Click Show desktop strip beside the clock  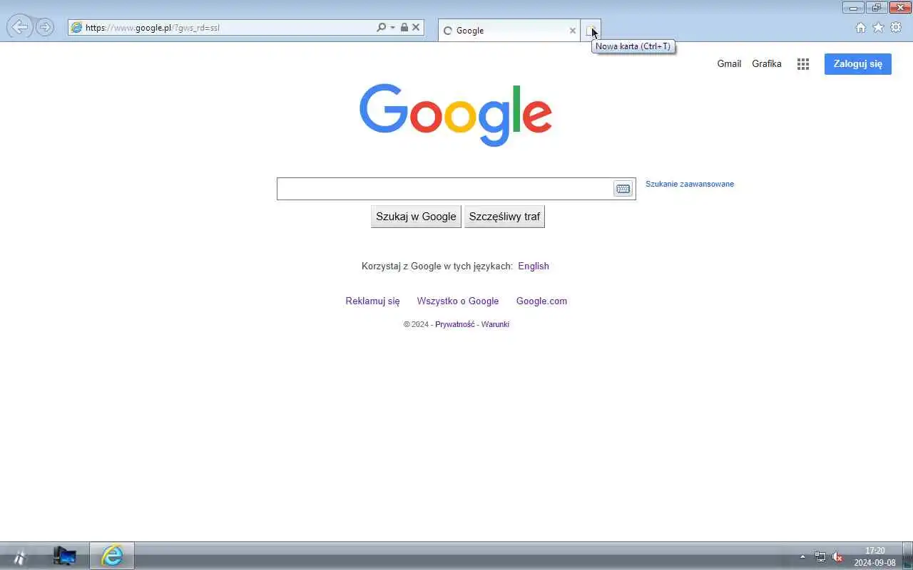pyautogui.click(x=907, y=556)
